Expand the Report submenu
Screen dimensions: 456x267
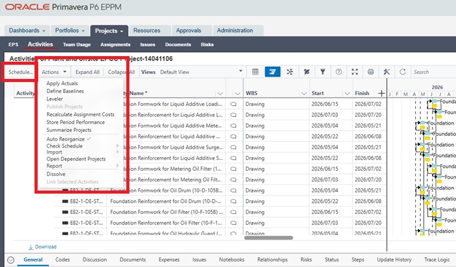click(118, 166)
